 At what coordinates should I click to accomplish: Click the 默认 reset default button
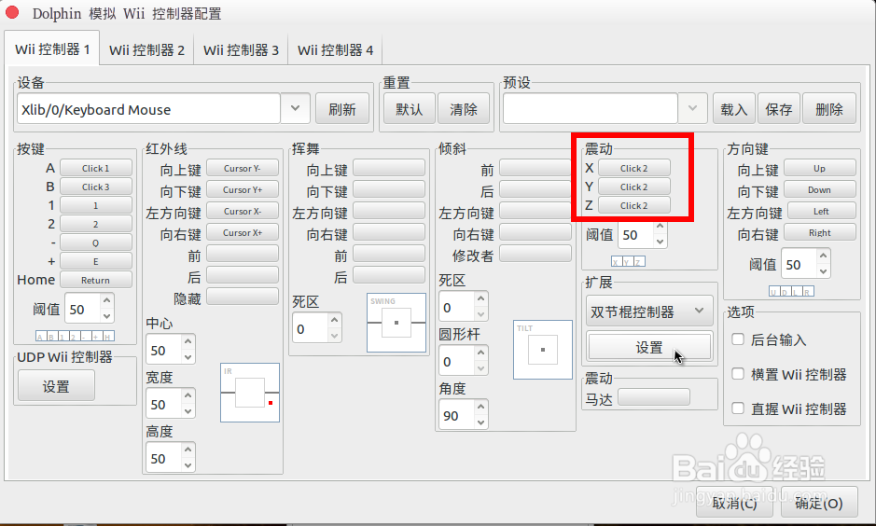click(x=409, y=109)
